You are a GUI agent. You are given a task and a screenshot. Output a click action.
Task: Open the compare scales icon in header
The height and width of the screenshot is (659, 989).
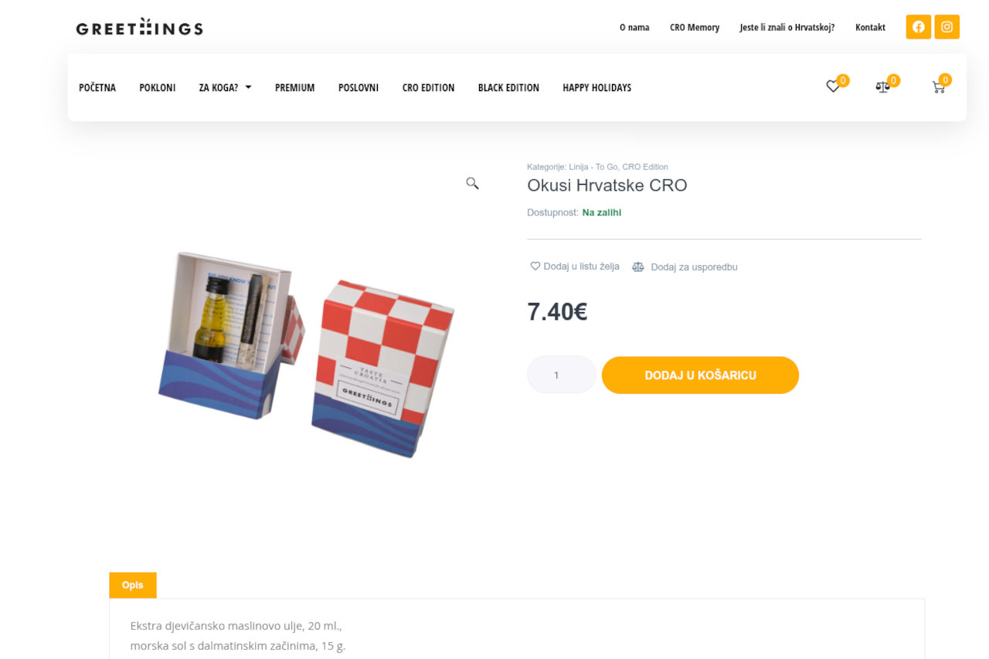882,87
